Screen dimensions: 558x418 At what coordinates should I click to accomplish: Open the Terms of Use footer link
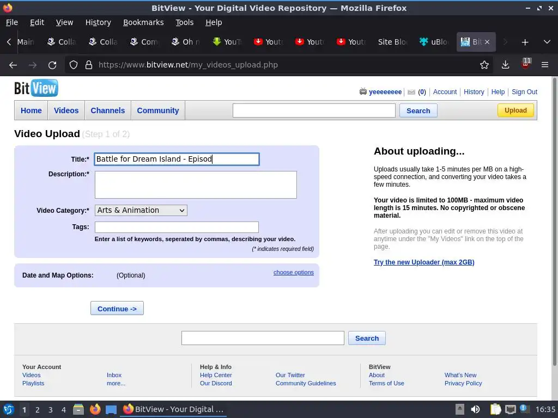(x=386, y=383)
